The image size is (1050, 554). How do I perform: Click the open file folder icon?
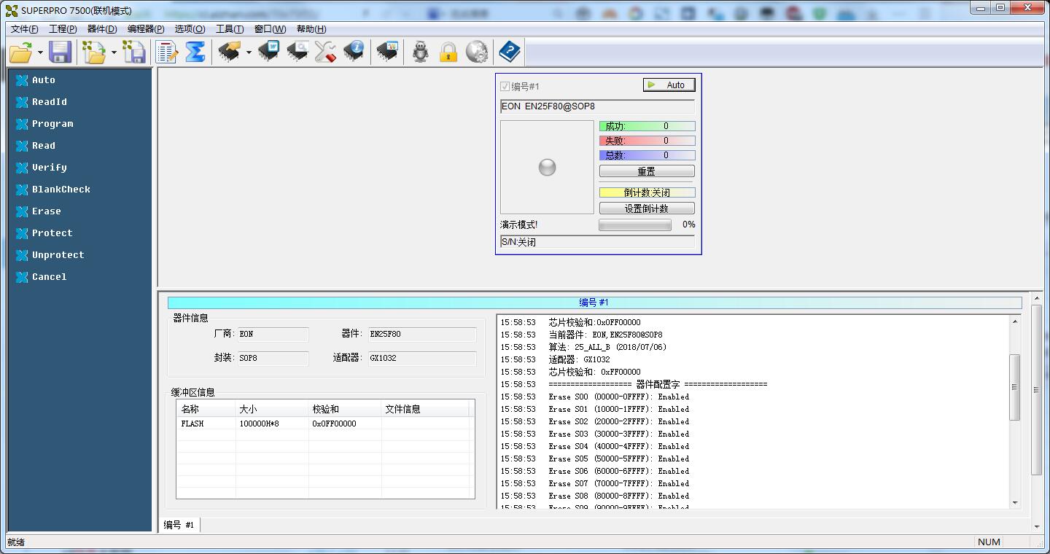(20, 52)
